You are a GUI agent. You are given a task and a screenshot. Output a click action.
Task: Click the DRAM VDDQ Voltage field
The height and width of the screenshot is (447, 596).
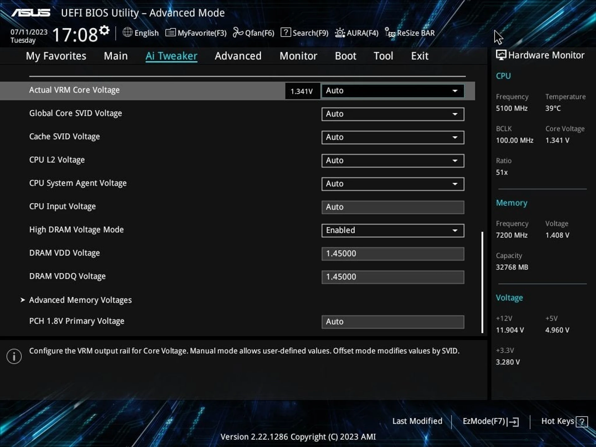click(393, 277)
